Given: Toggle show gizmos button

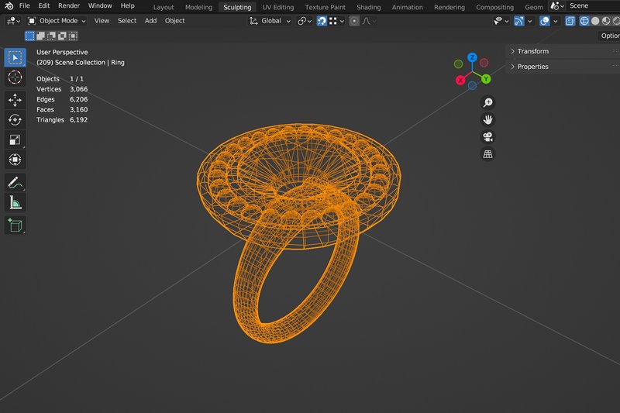Looking at the screenshot, I should click(x=518, y=21).
